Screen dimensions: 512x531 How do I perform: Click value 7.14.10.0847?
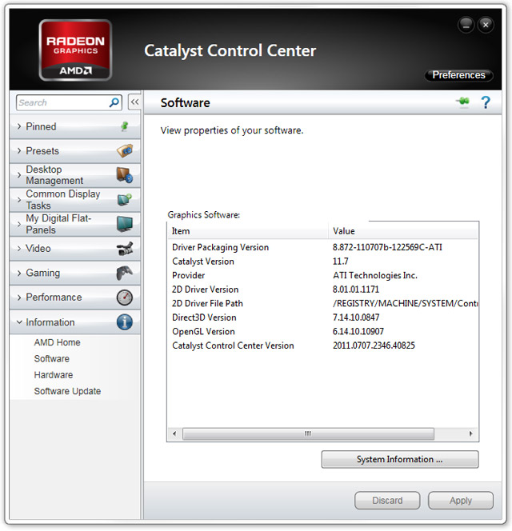pyautogui.click(x=356, y=317)
